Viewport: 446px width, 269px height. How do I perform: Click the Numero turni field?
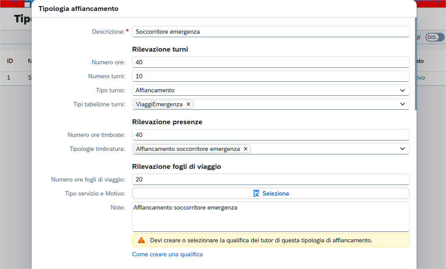tap(270, 76)
